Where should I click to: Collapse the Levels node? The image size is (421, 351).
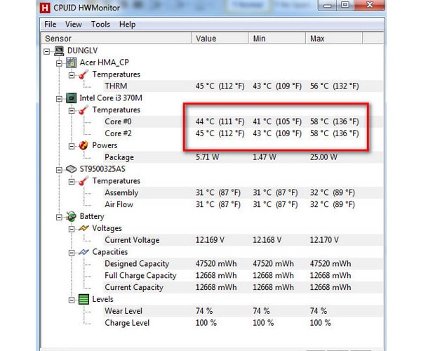pyautogui.click(x=72, y=300)
